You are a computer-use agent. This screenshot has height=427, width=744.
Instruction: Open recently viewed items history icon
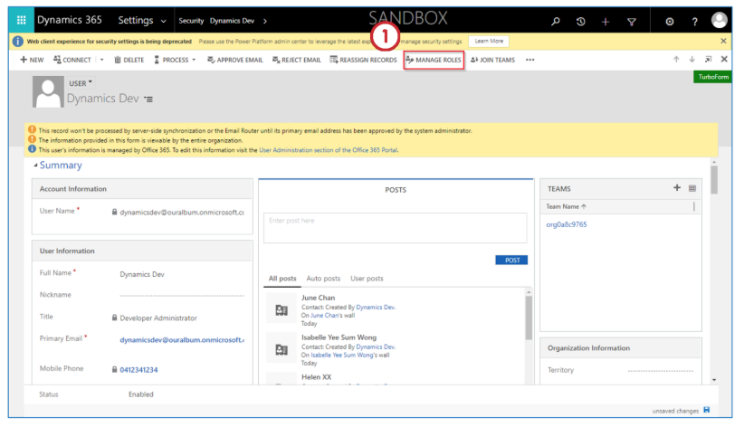[x=580, y=22]
